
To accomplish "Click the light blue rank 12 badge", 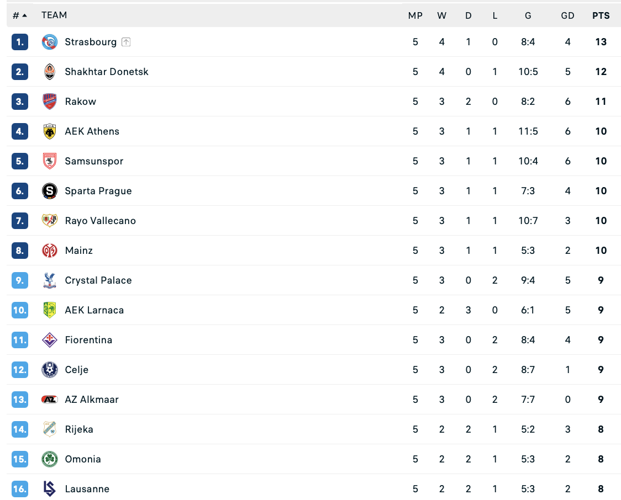I will tap(20, 370).
